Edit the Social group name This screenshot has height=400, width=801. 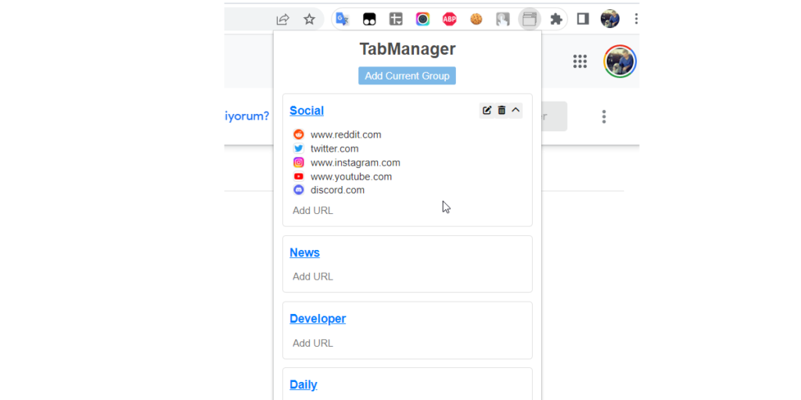pos(487,110)
